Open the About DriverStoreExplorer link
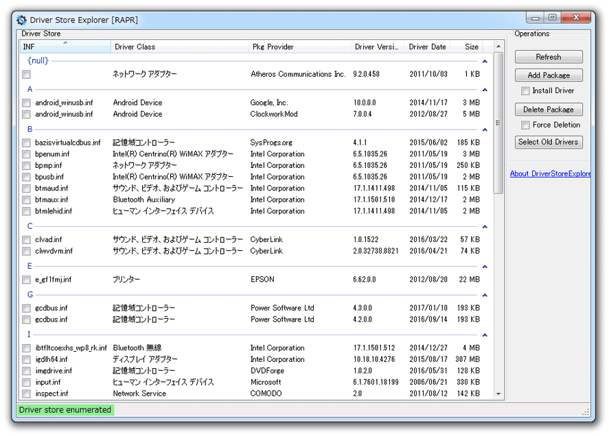609x436 pixels. pos(550,173)
